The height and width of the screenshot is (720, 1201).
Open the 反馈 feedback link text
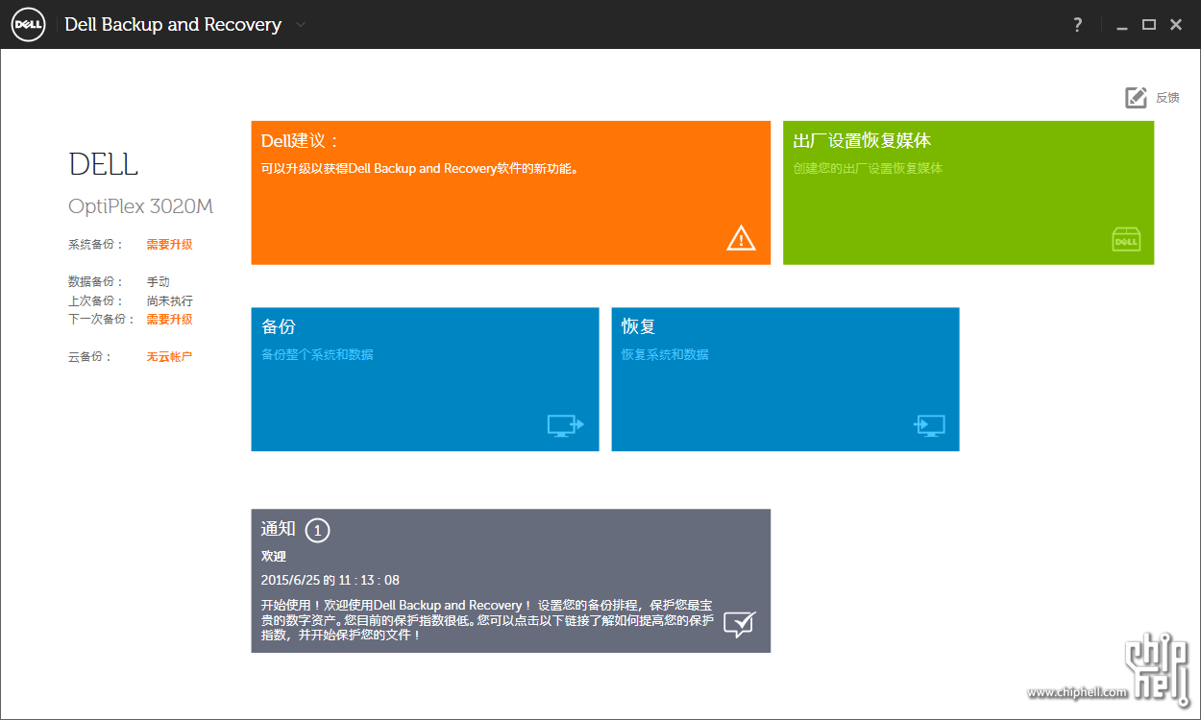pyautogui.click(x=1167, y=98)
